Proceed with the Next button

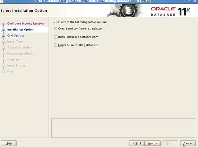click(x=153, y=143)
